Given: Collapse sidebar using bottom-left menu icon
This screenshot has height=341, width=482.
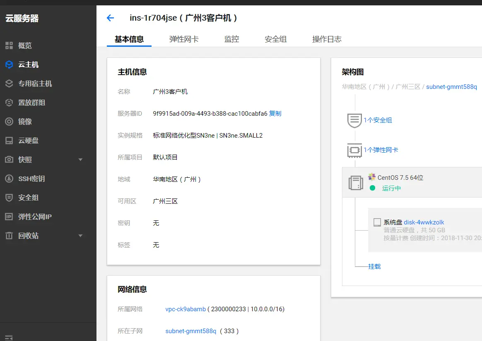Looking at the screenshot, I should 9,338.
